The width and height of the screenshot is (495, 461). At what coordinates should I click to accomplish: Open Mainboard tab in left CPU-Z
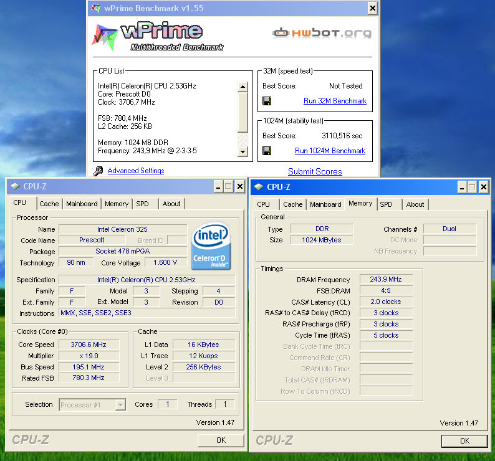point(82,204)
